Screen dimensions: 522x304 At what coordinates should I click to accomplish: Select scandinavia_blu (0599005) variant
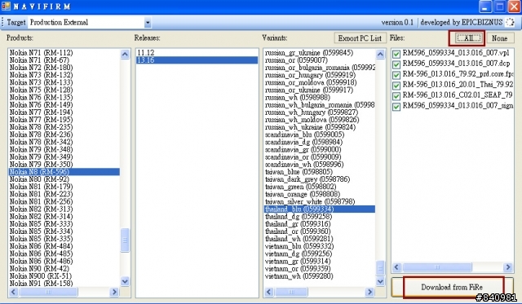coord(320,134)
